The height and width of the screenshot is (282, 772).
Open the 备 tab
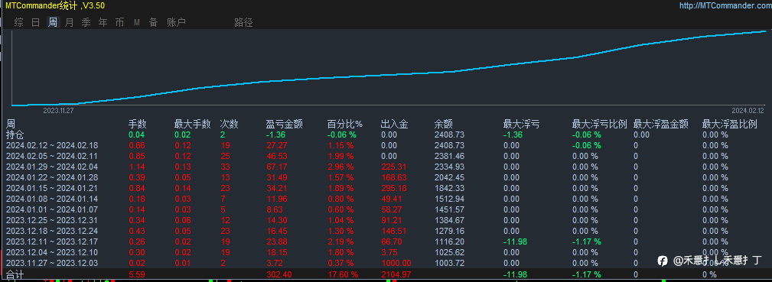pyautogui.click(x=154, y=23)
